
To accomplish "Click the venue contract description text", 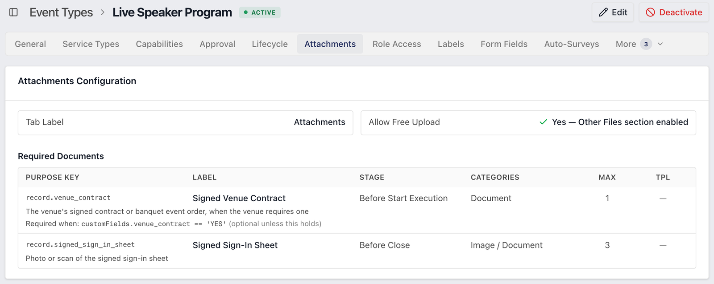I will (x=167, y=211).
